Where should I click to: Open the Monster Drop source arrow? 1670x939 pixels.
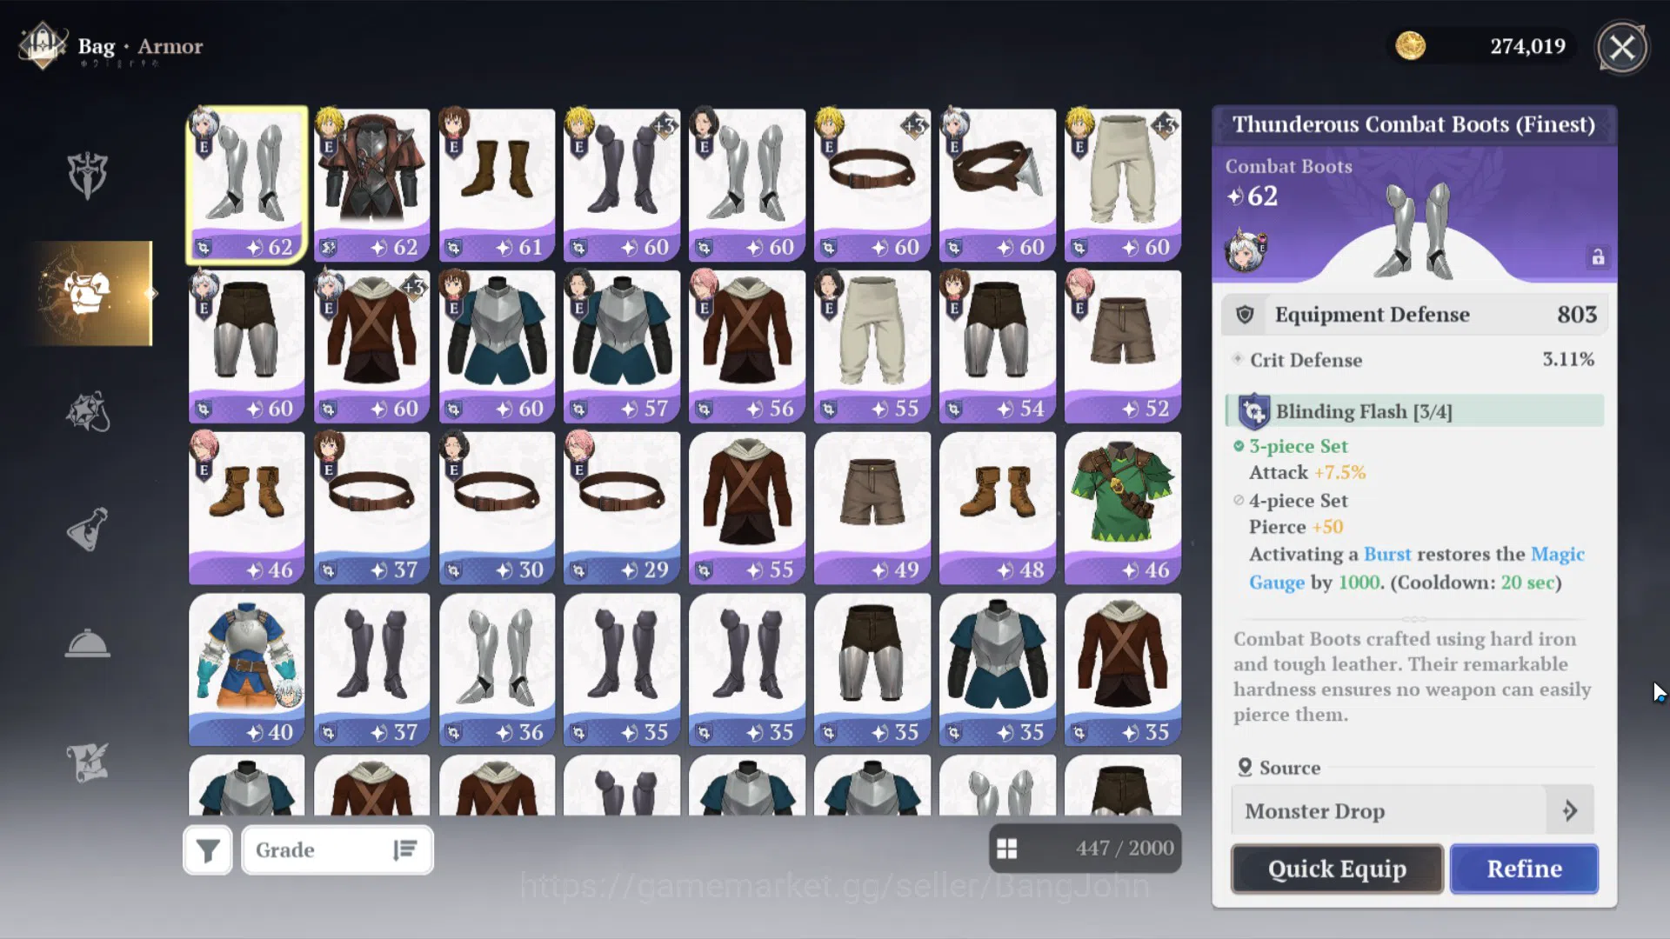1570,811
